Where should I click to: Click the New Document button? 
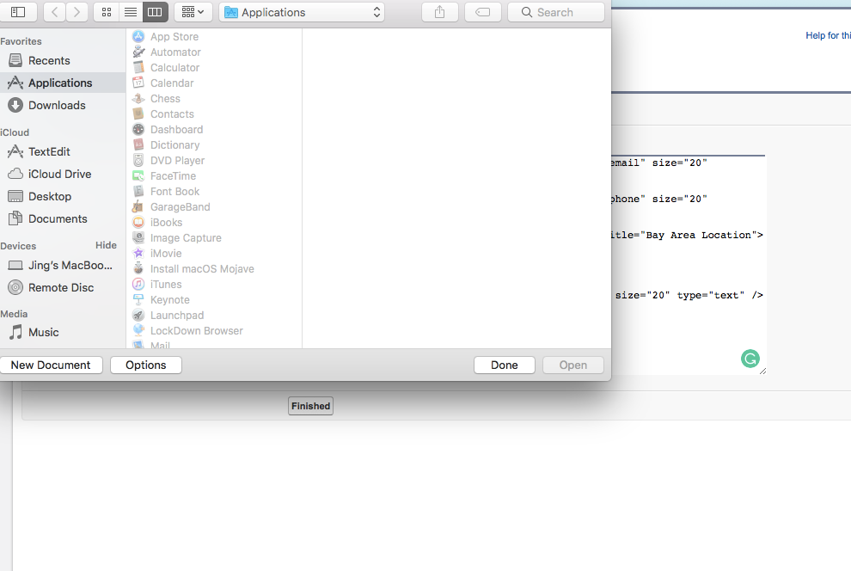point(51,365)
